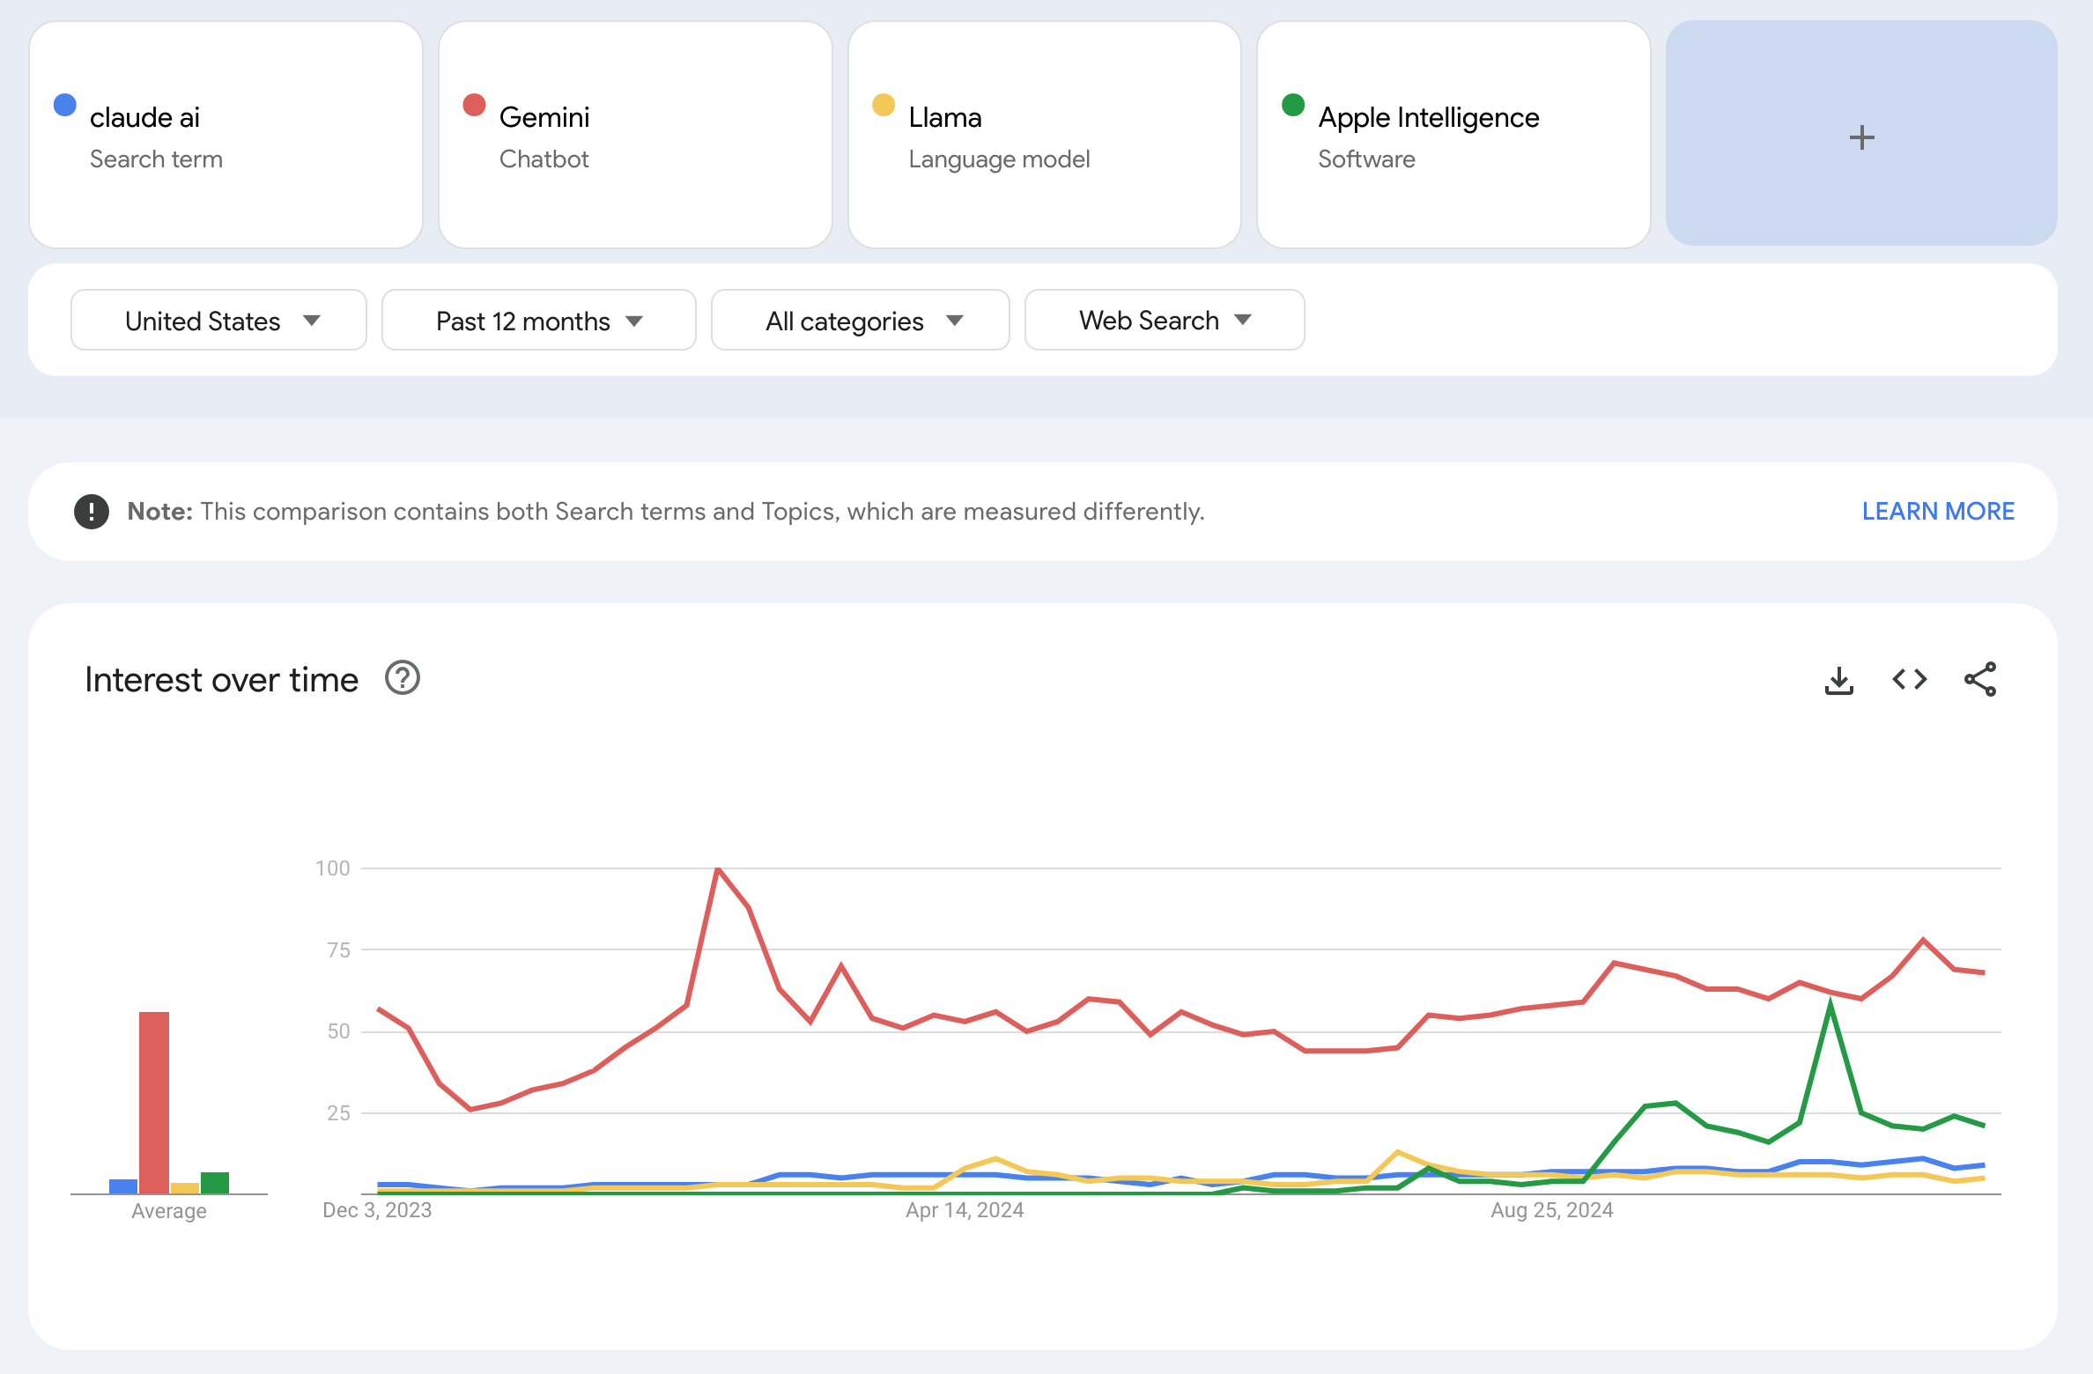Image resolution: width=2093 pixels, height=1374 pixels.
Task: Click the Language model subtitle text
Action: pos(999,159)
